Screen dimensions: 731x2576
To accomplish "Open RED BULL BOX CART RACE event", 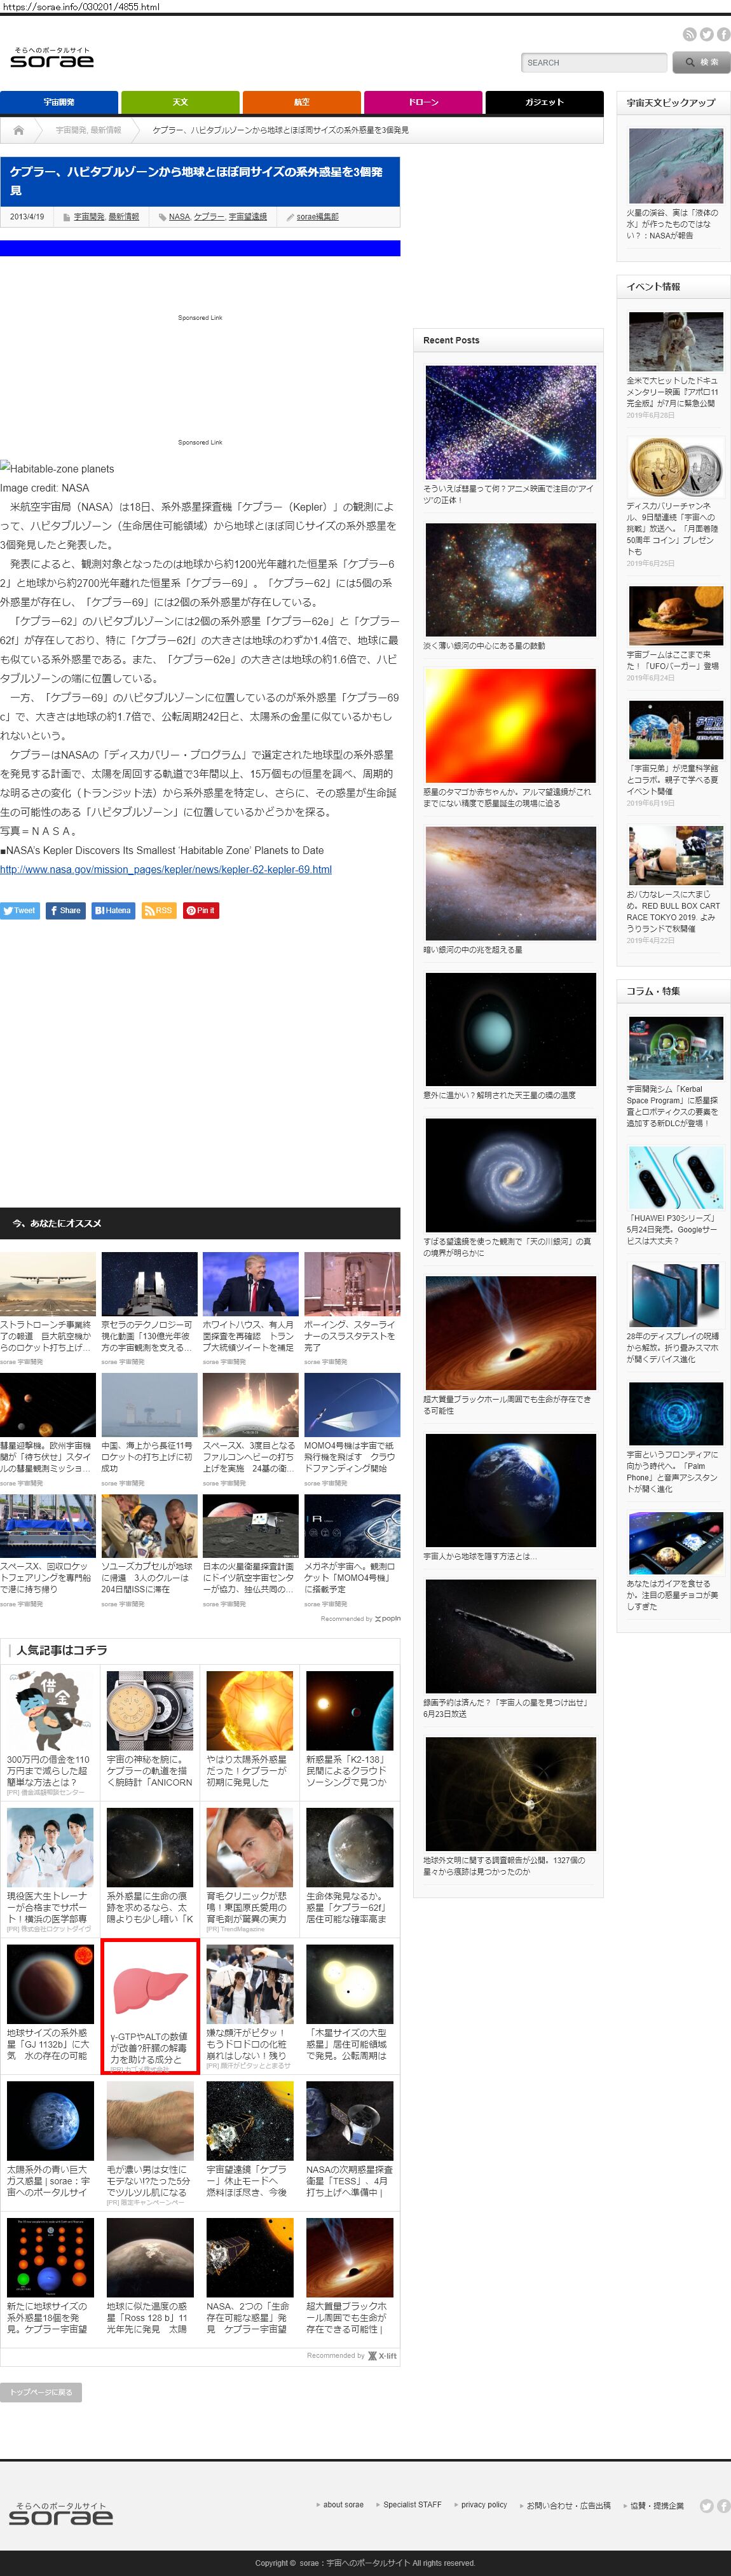I will pos(673,911).
